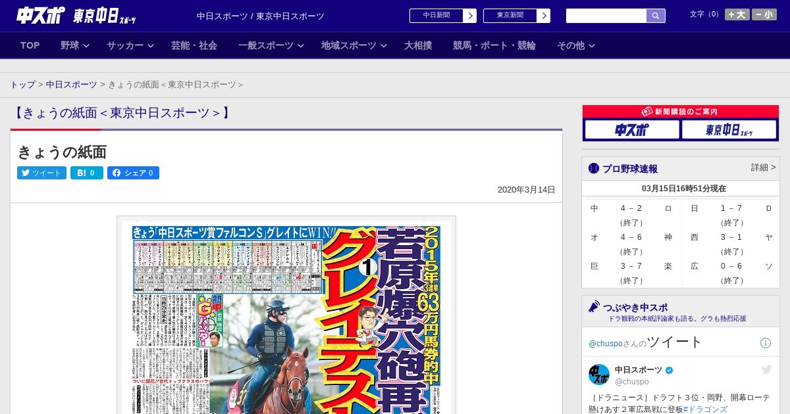Screen dimensions: 790x414
Task: Expand the サッカー menu
Action: pyautogui.click(x=130, y=45)
